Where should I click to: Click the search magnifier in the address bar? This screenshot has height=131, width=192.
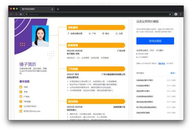pyautogui.click(x=27, y=14)
